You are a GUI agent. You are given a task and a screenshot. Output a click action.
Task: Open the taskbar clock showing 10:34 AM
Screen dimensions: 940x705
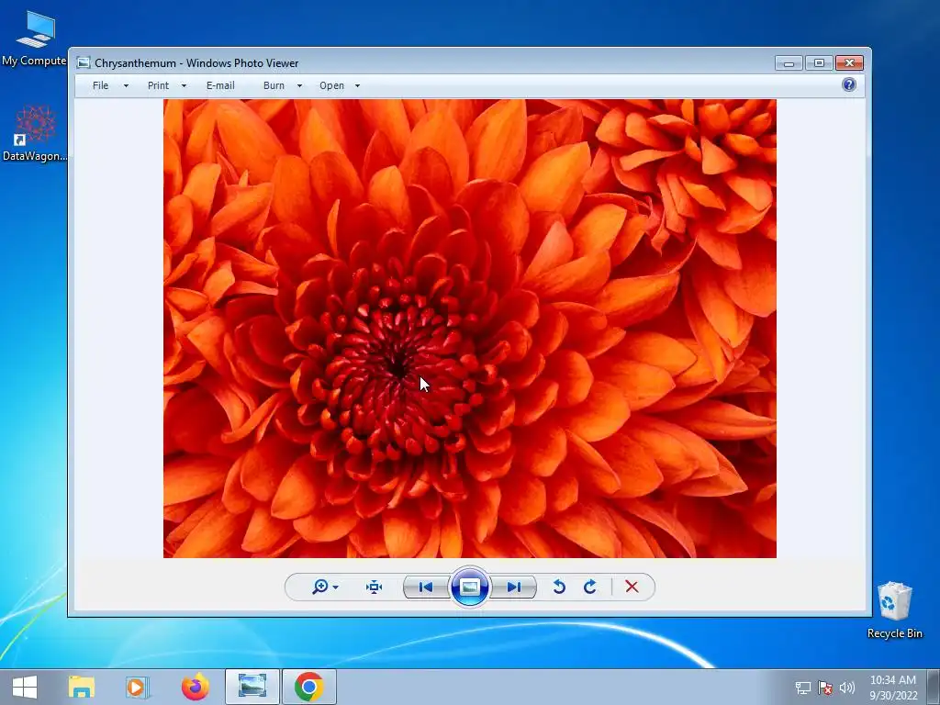893,688
